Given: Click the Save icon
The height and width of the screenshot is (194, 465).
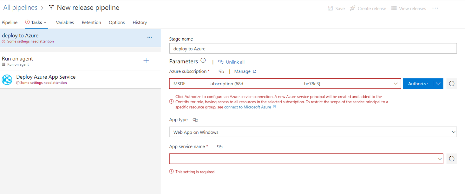Looking at the screenshot, I should [x=330, y=8].
